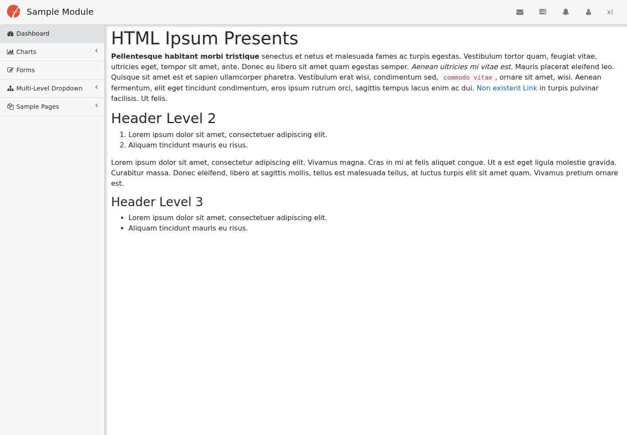Click the Charts bar graph icon
The image size is (627, 435).
pyautogui.click(x=10, y=52)
